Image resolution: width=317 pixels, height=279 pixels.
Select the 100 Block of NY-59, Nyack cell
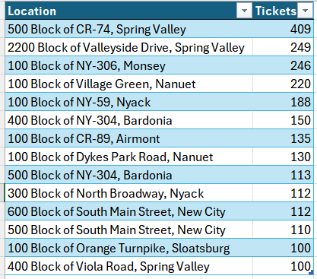128,102
